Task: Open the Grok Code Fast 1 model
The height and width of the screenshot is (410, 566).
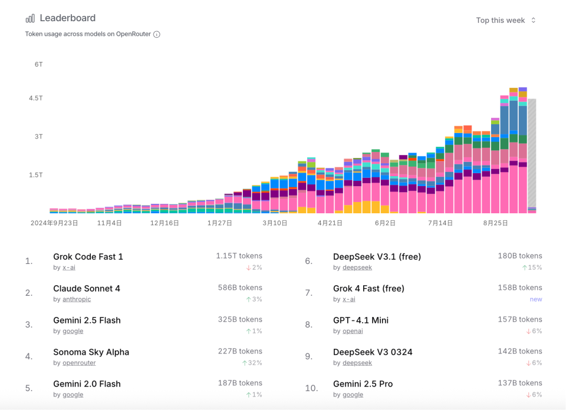Action: pyautogui.click(x=88, y=257)
